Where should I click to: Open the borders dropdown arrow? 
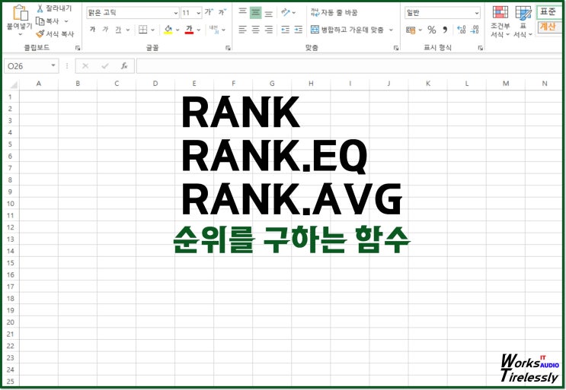point(152,30)
